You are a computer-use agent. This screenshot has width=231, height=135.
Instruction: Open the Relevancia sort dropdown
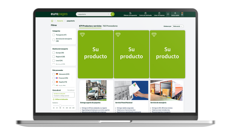pos(178,26)
